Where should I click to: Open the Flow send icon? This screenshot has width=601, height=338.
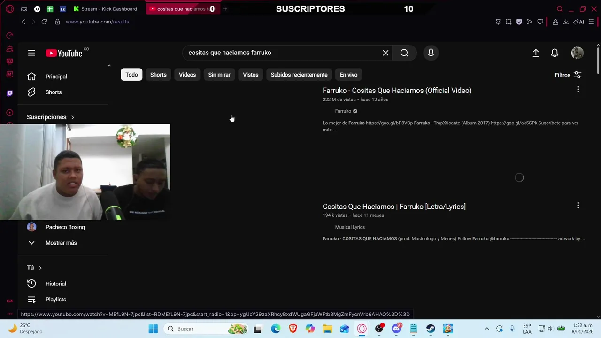click(530, 22)
